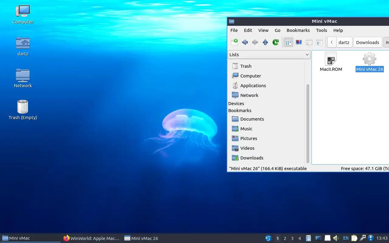The width and height of the screenshot is (389, 243).
Task: Open the File menu
Action: coord(234,30)
